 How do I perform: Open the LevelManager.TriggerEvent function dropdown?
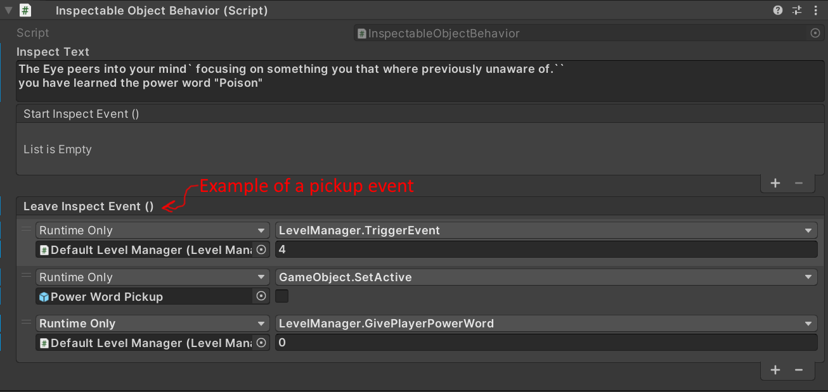tap(546, 231)
